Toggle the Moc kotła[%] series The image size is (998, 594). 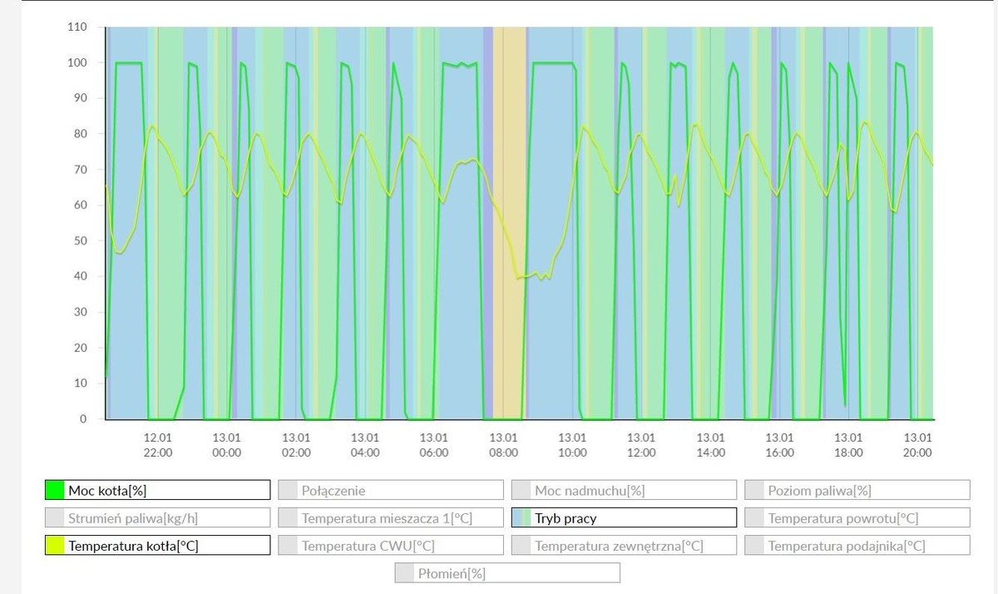tap(158, 490)
